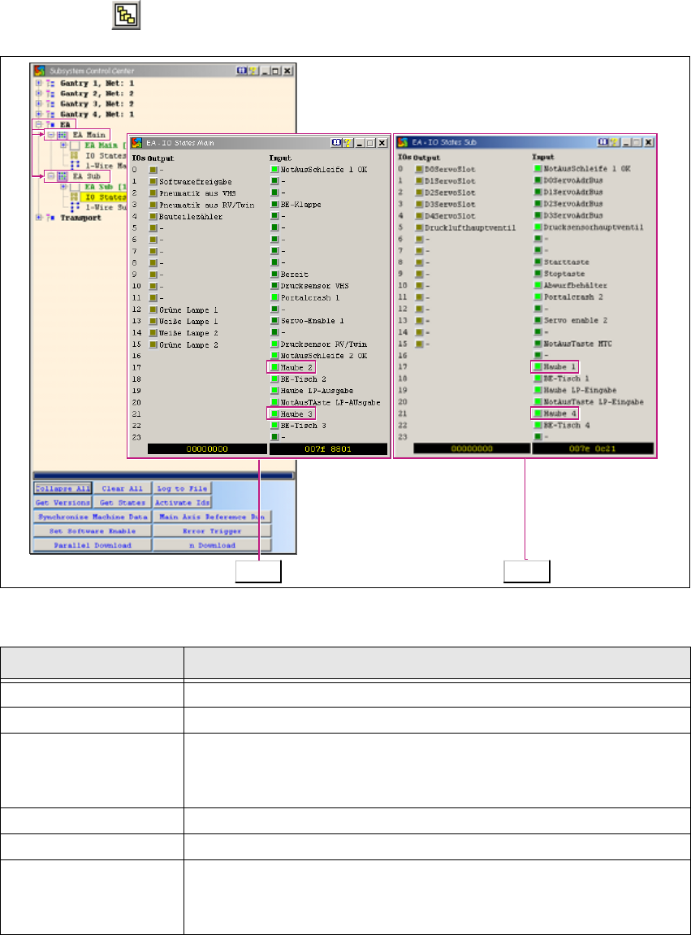Image resolution: width=691 pixels, height=935 pixels.
Task: Click Synchronize Machine Data button
Action: tap(93, 517)
